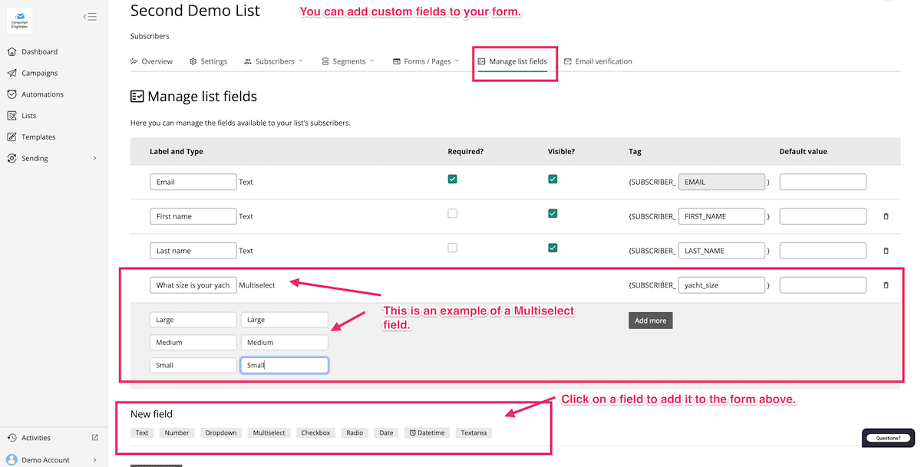Go to Automations in the sidebar

42,94
